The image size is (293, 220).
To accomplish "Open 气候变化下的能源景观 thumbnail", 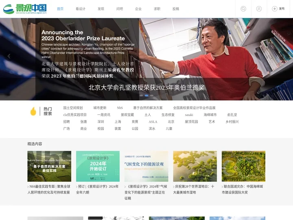I will click(146, 166).
